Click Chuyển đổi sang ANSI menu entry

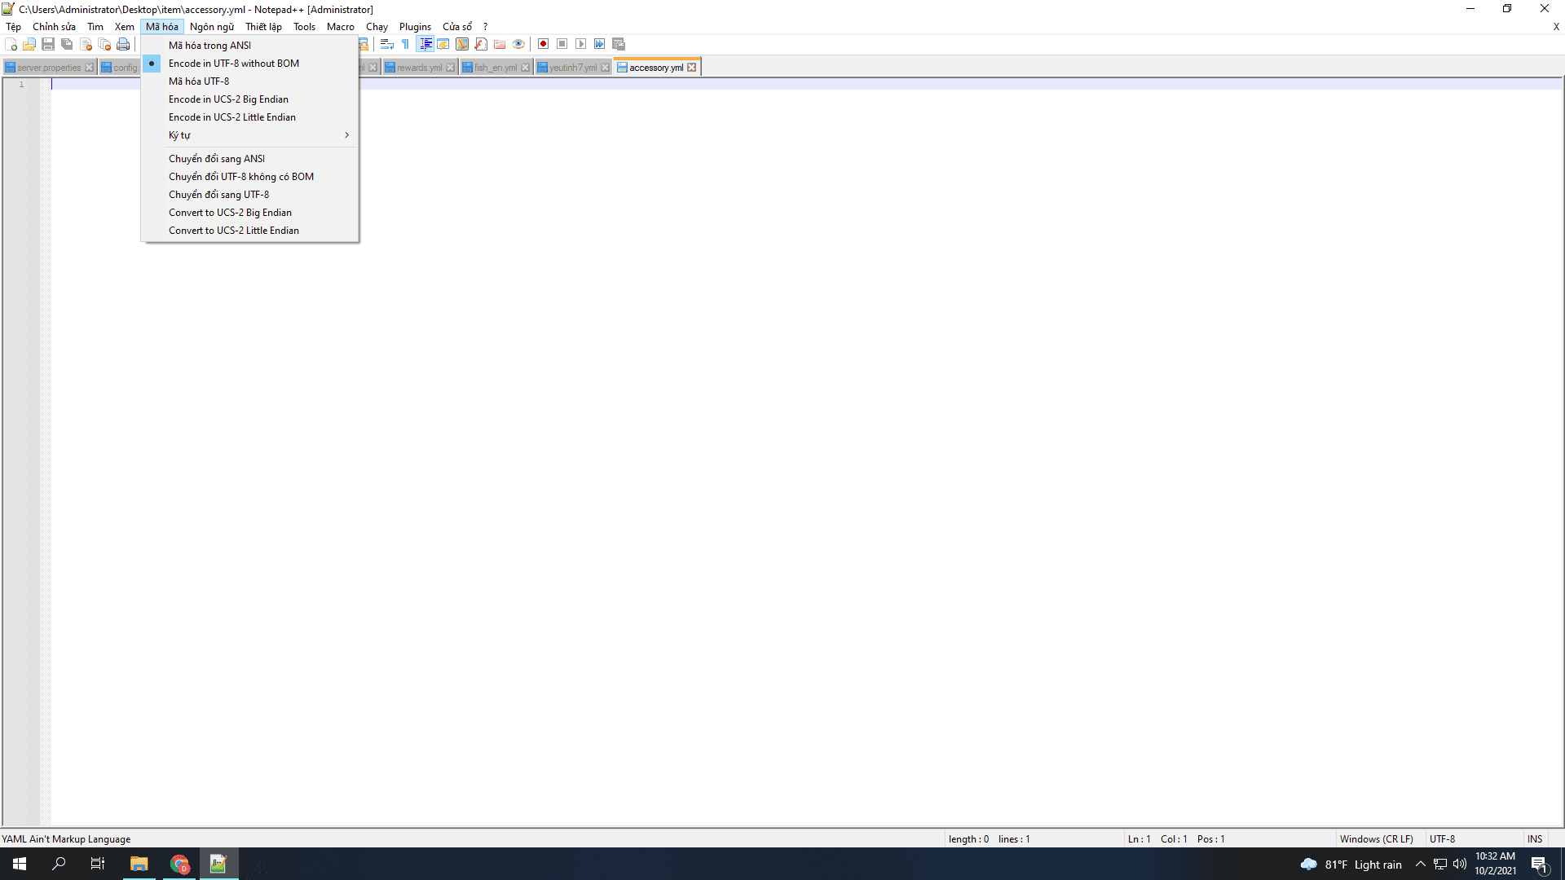coord(217,159)
